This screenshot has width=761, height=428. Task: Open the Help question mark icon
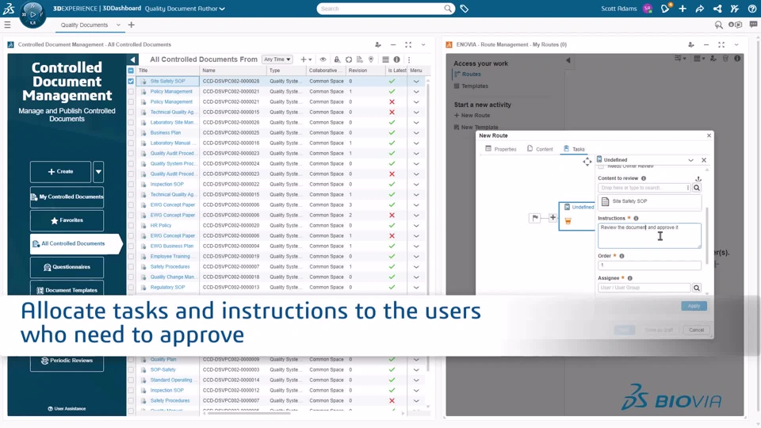tap(752, 8)
